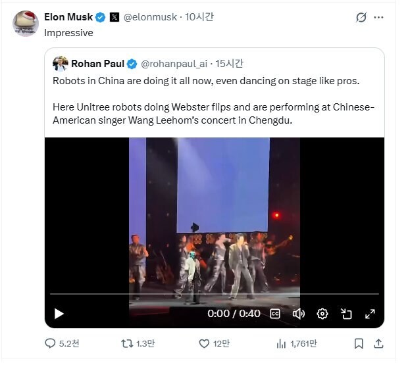Open video settings gear
Screen dimensions: 408x365
coord(322,314)
